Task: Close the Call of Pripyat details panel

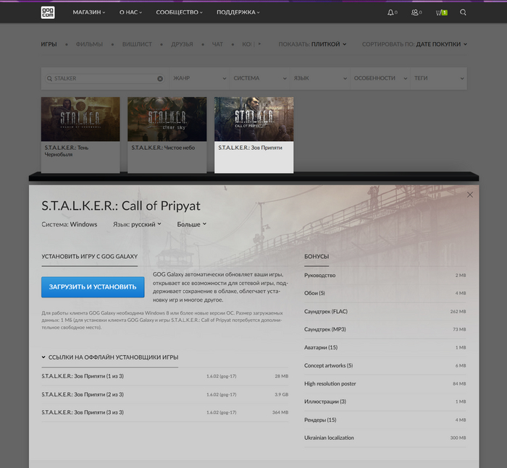Action: 470,195
